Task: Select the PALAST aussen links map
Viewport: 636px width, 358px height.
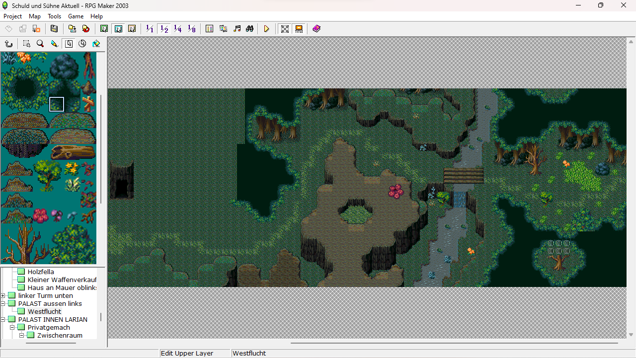Action: point(50,303)
